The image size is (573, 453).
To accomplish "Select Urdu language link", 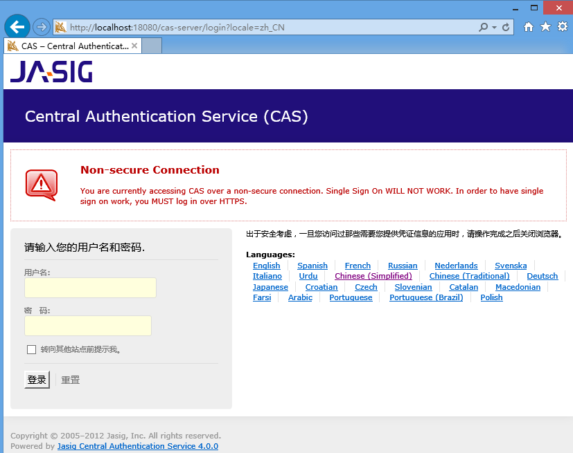I will point(308,276).
